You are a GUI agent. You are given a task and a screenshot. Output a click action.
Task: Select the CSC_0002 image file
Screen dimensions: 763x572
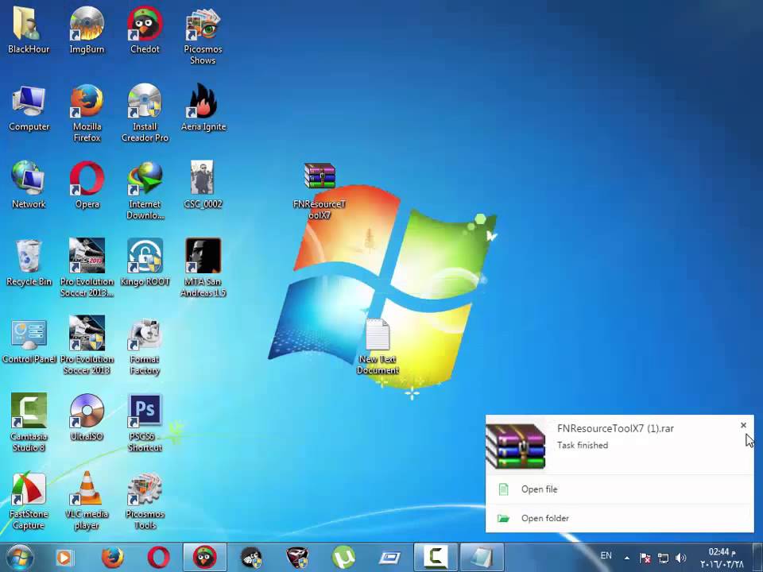point(203,184)
